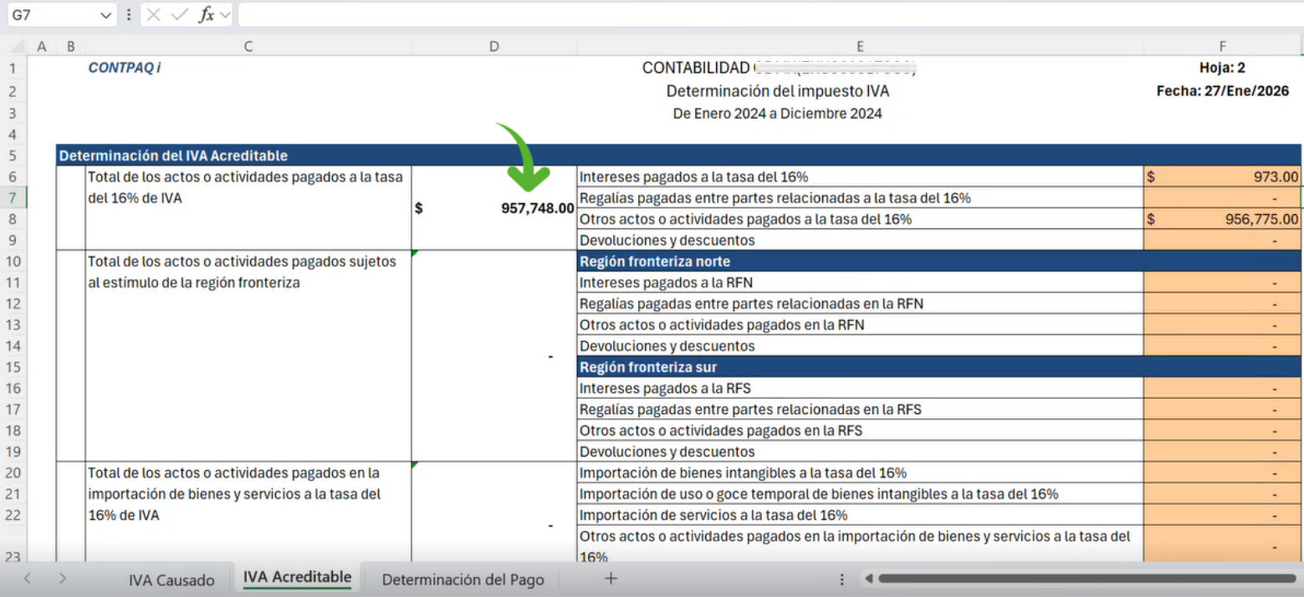Click 'Intereses pagados a la tasa del 16%'

tap(693, 177)
